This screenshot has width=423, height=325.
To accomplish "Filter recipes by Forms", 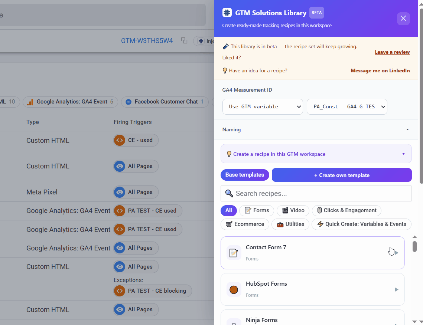I will coord(257,210).
